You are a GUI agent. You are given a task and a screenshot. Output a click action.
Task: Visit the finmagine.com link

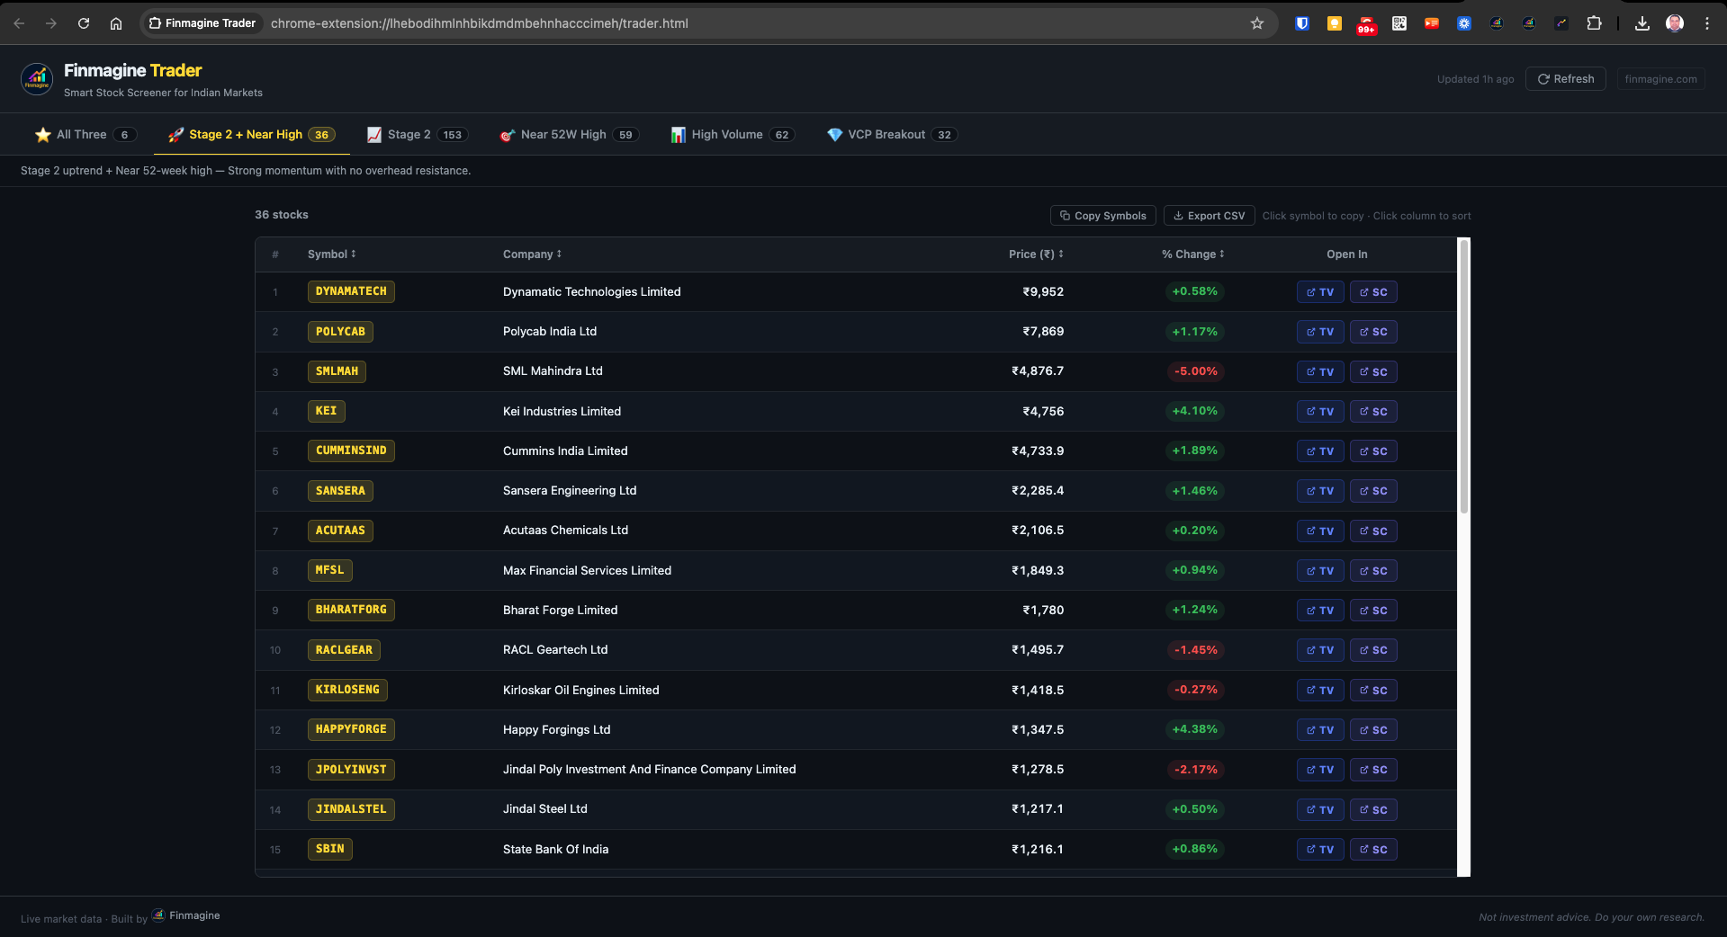coord(1660,79)
